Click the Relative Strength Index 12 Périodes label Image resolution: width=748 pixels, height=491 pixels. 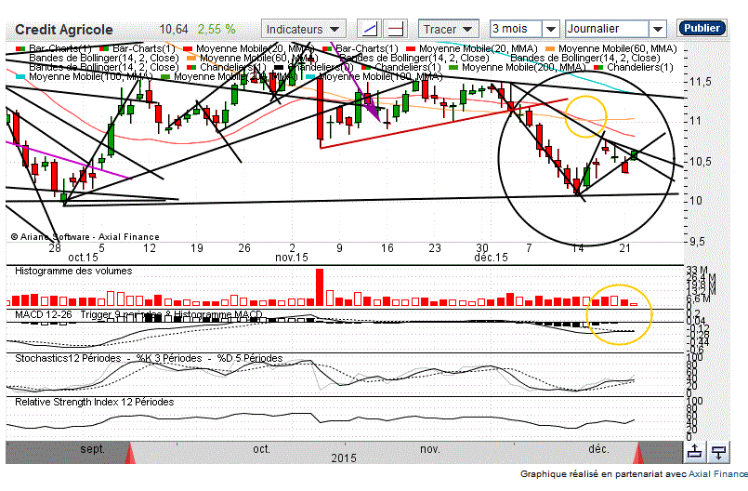pyautogui.click(x=95, y=402)
